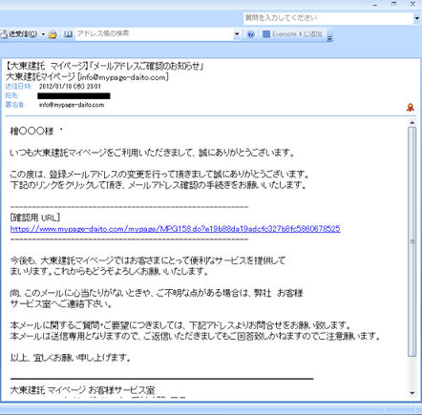Click the open folder icon in the toolbar

(x=53, y=34)
